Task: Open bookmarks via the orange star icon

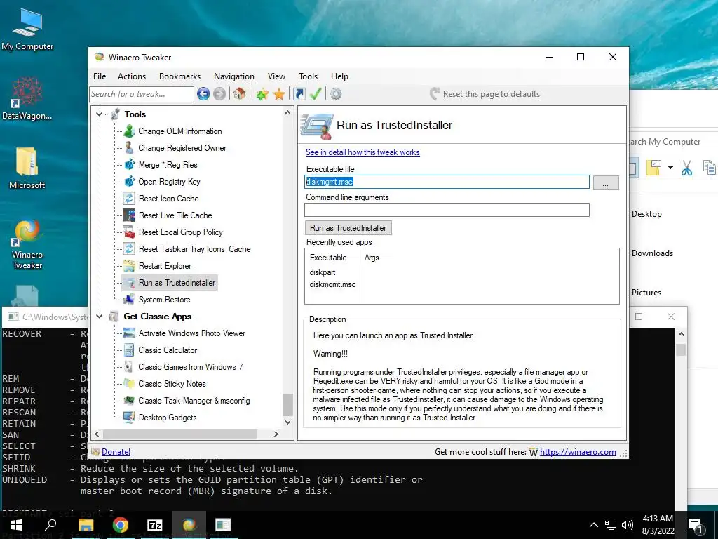Action: [x=279, y=95]
